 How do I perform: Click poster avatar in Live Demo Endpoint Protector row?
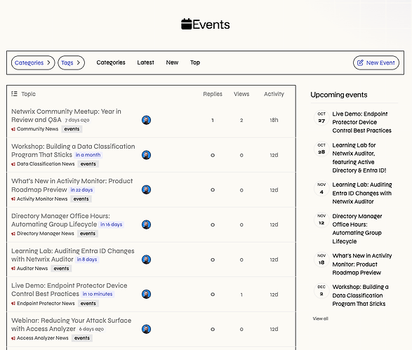(x=147, y=294)
